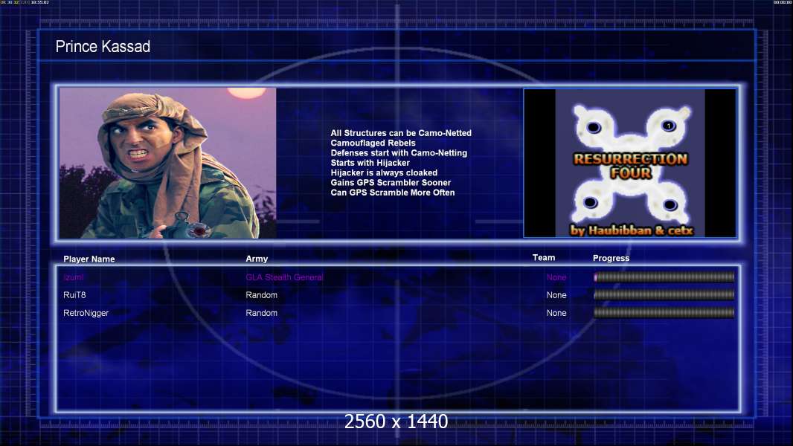This screenshot has height=446, width=793.
Task: Click "Hijacker is always cloaked" text
Action: click(384, 172)
